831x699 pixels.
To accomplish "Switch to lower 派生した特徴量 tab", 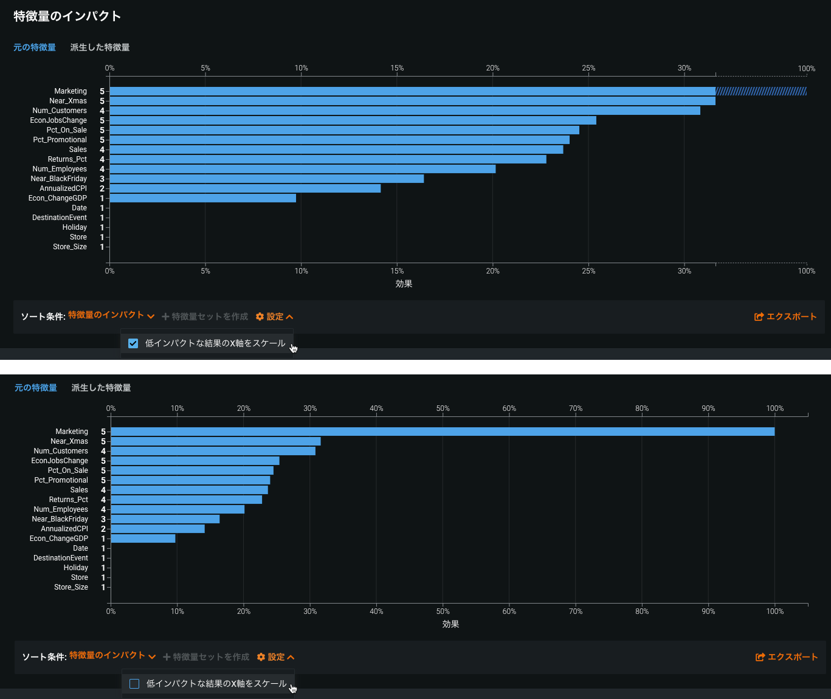I will (x=101, y=388).
